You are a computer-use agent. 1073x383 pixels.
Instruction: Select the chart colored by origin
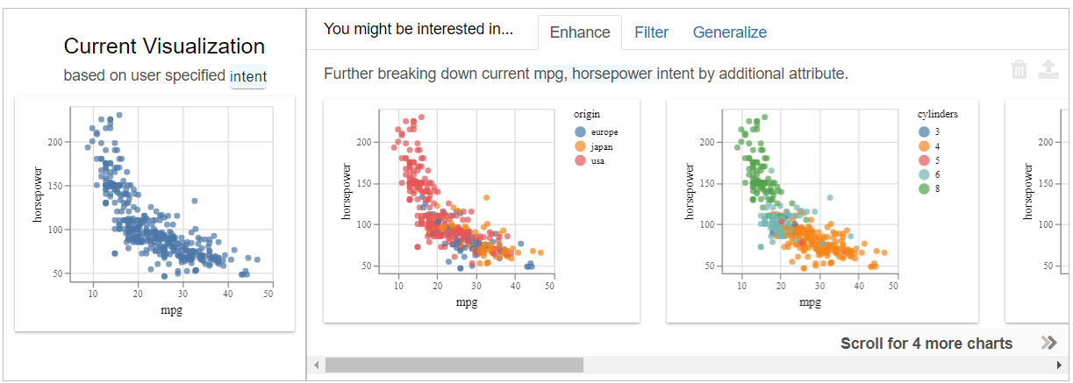[481, 210]
